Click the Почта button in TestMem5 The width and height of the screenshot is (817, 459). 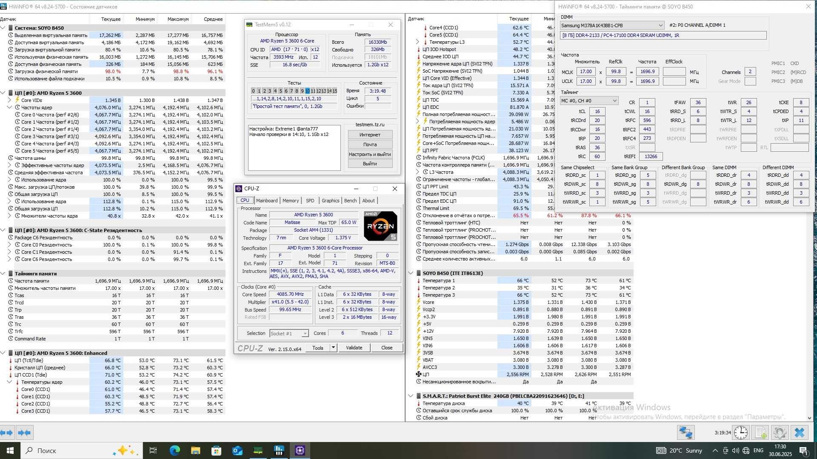coord(370,144)
